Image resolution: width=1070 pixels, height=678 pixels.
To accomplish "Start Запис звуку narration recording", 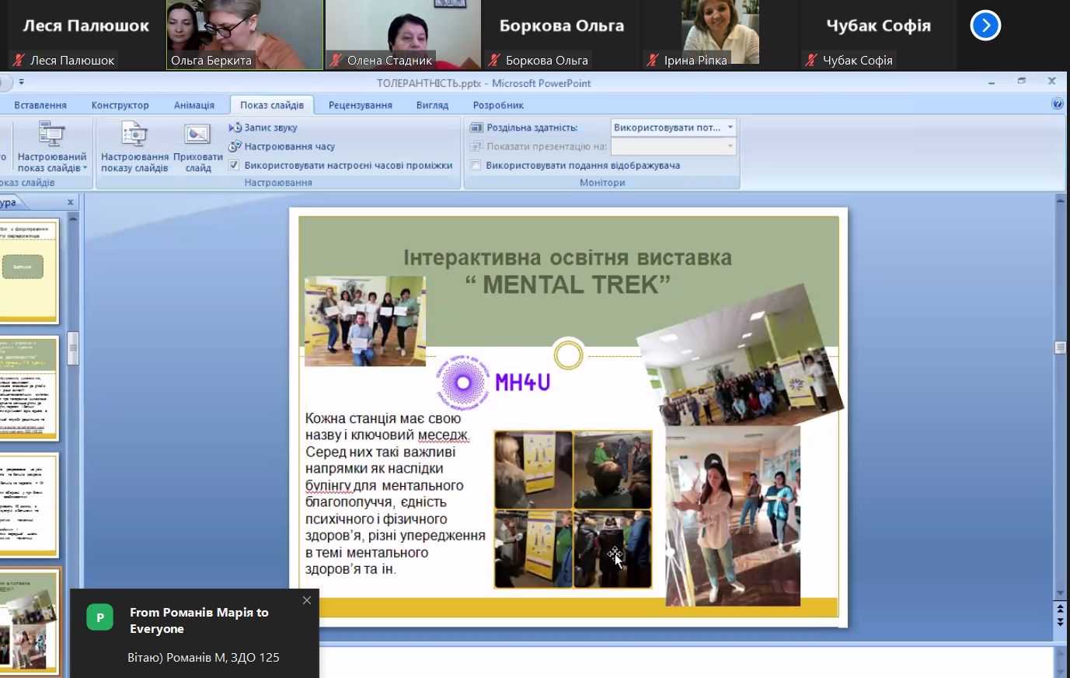I will click(x=263, y=128).
